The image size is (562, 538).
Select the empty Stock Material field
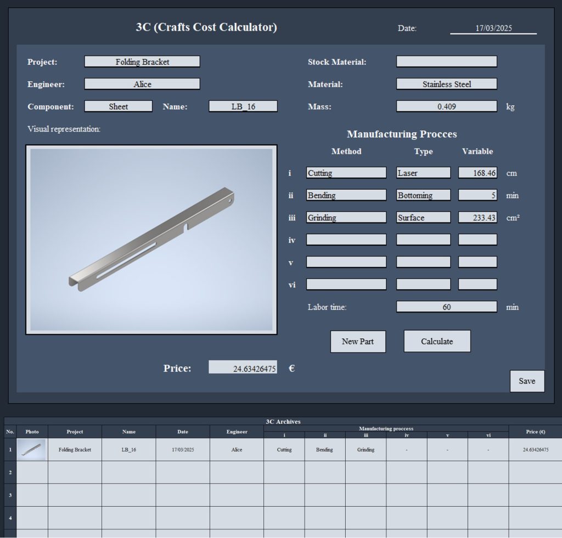[x=446, y=62]
